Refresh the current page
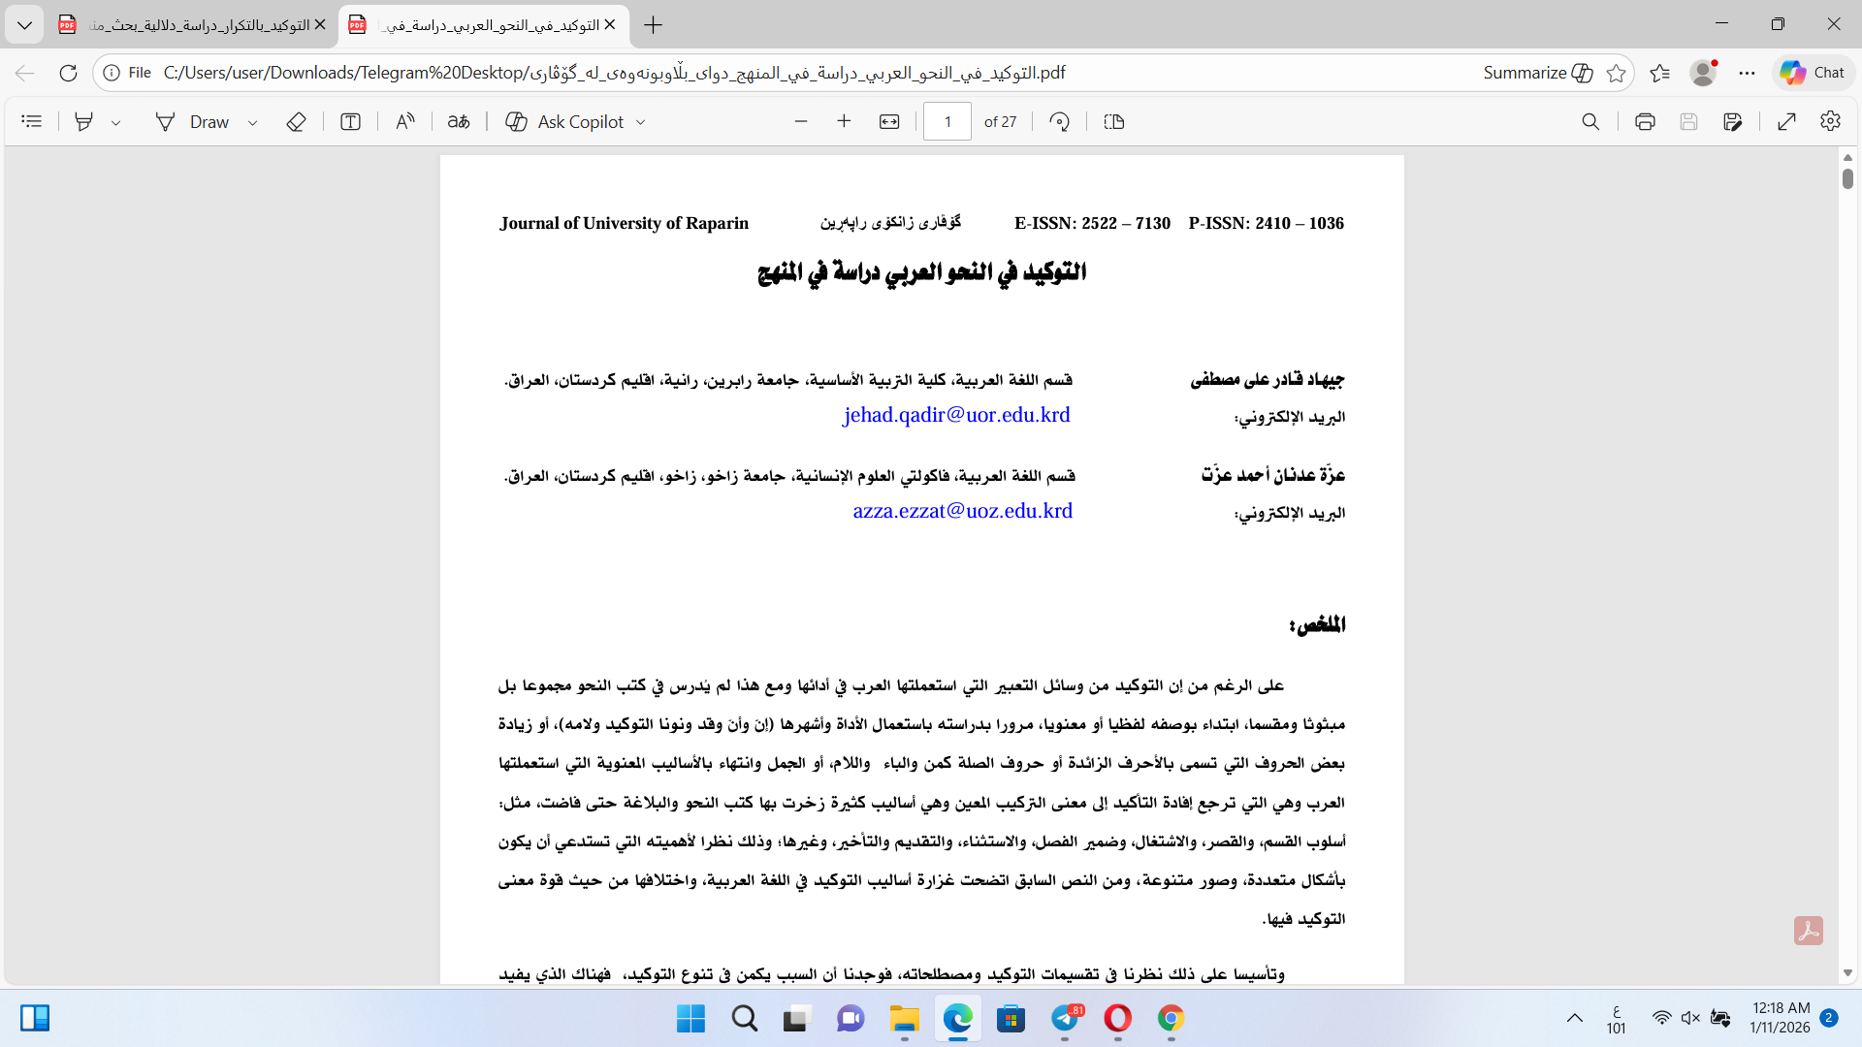 (x=68, y=73)
